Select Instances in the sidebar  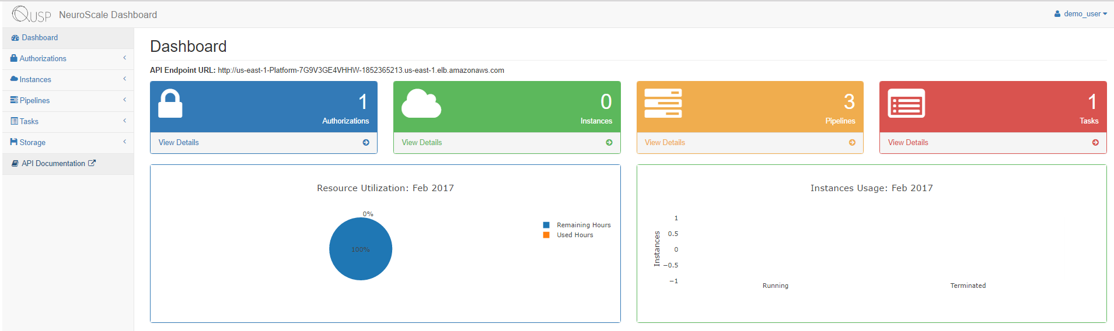pyautogui.click(x=68, y=80)
